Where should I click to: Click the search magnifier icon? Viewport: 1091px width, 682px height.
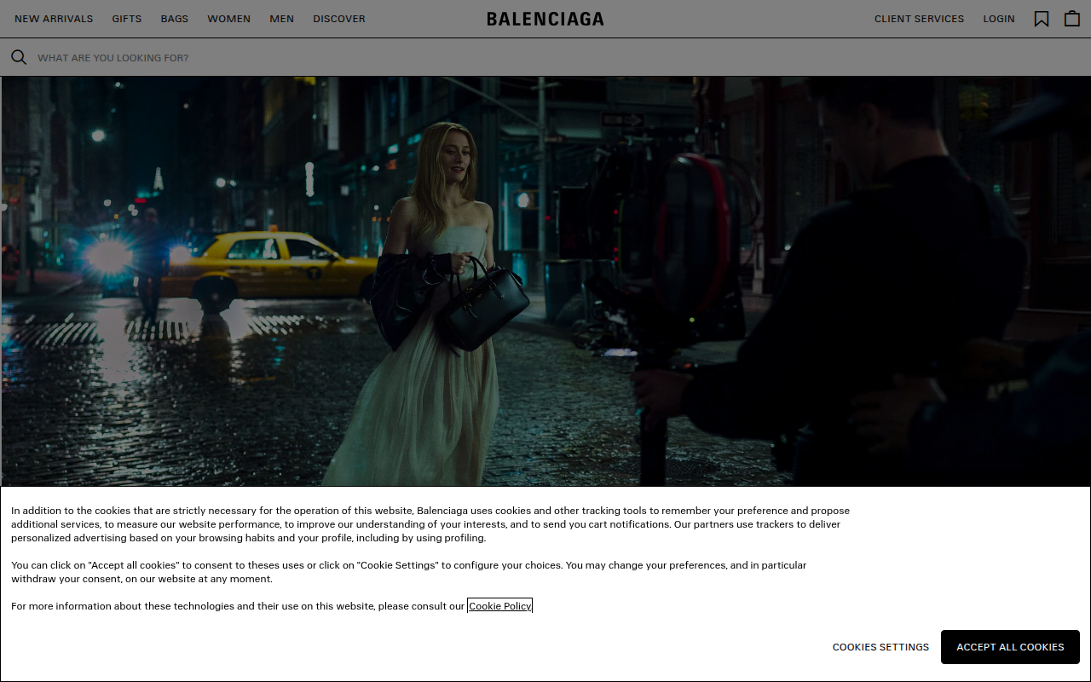(19, 57)
